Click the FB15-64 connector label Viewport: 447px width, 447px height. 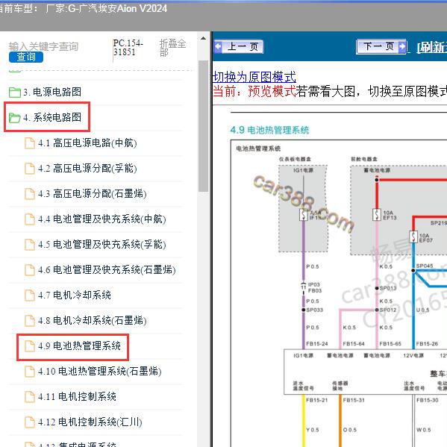pos(354,344)
